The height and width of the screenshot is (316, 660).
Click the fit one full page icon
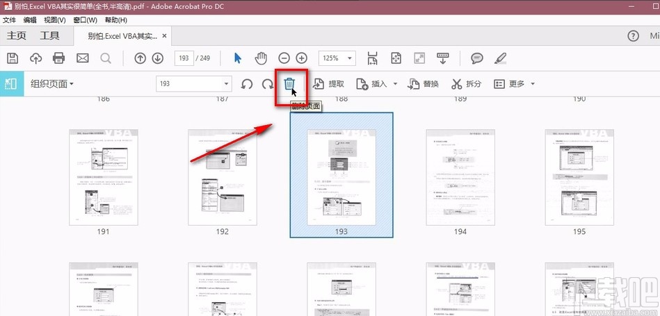[x=396, y=58]
